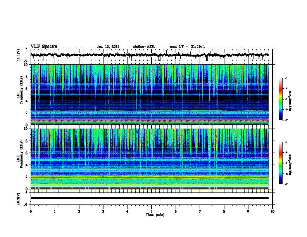Viewport: 307px width, 237px height.
Task: Click the ch.1 colorbar unit label log(PSD)
Action: pyautogui.click(x=290, y=101)
